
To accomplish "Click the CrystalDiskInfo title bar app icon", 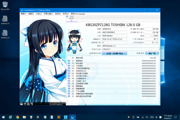I will tap(22, 10).
